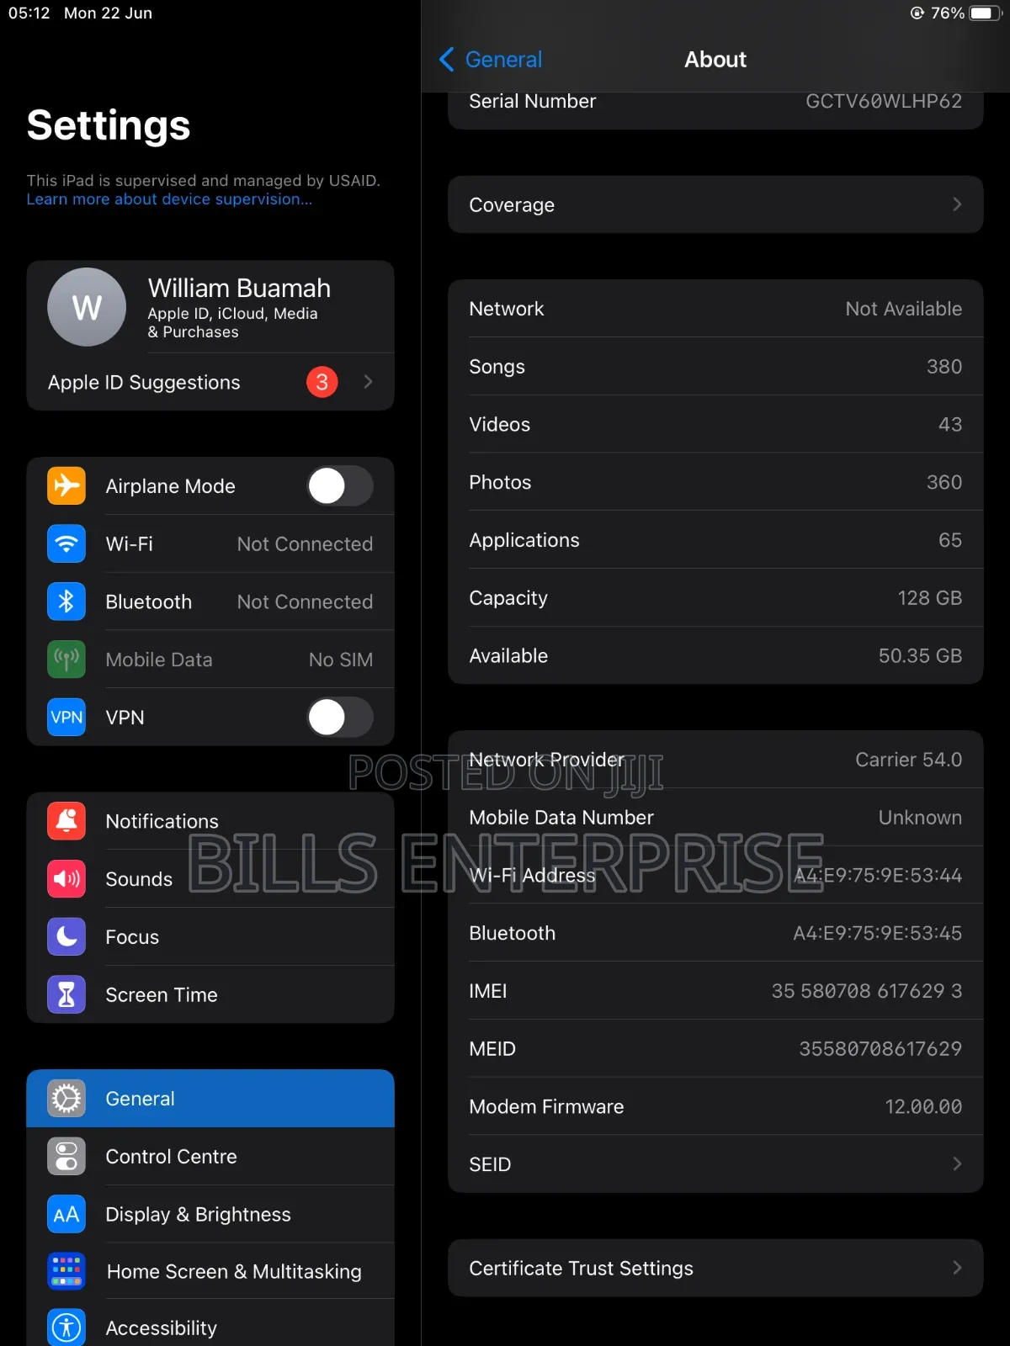Image resolution: width=1010 pixels, height=1346 pixels.
Task: Tap the red badge showing 3
Action: [322, 382]
